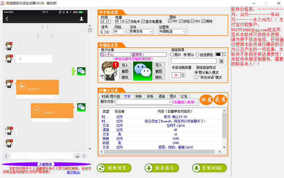Click the chat list vertical scrollbar thumb
This screenshot has width=284, height=178.
(x=224, y=126)
